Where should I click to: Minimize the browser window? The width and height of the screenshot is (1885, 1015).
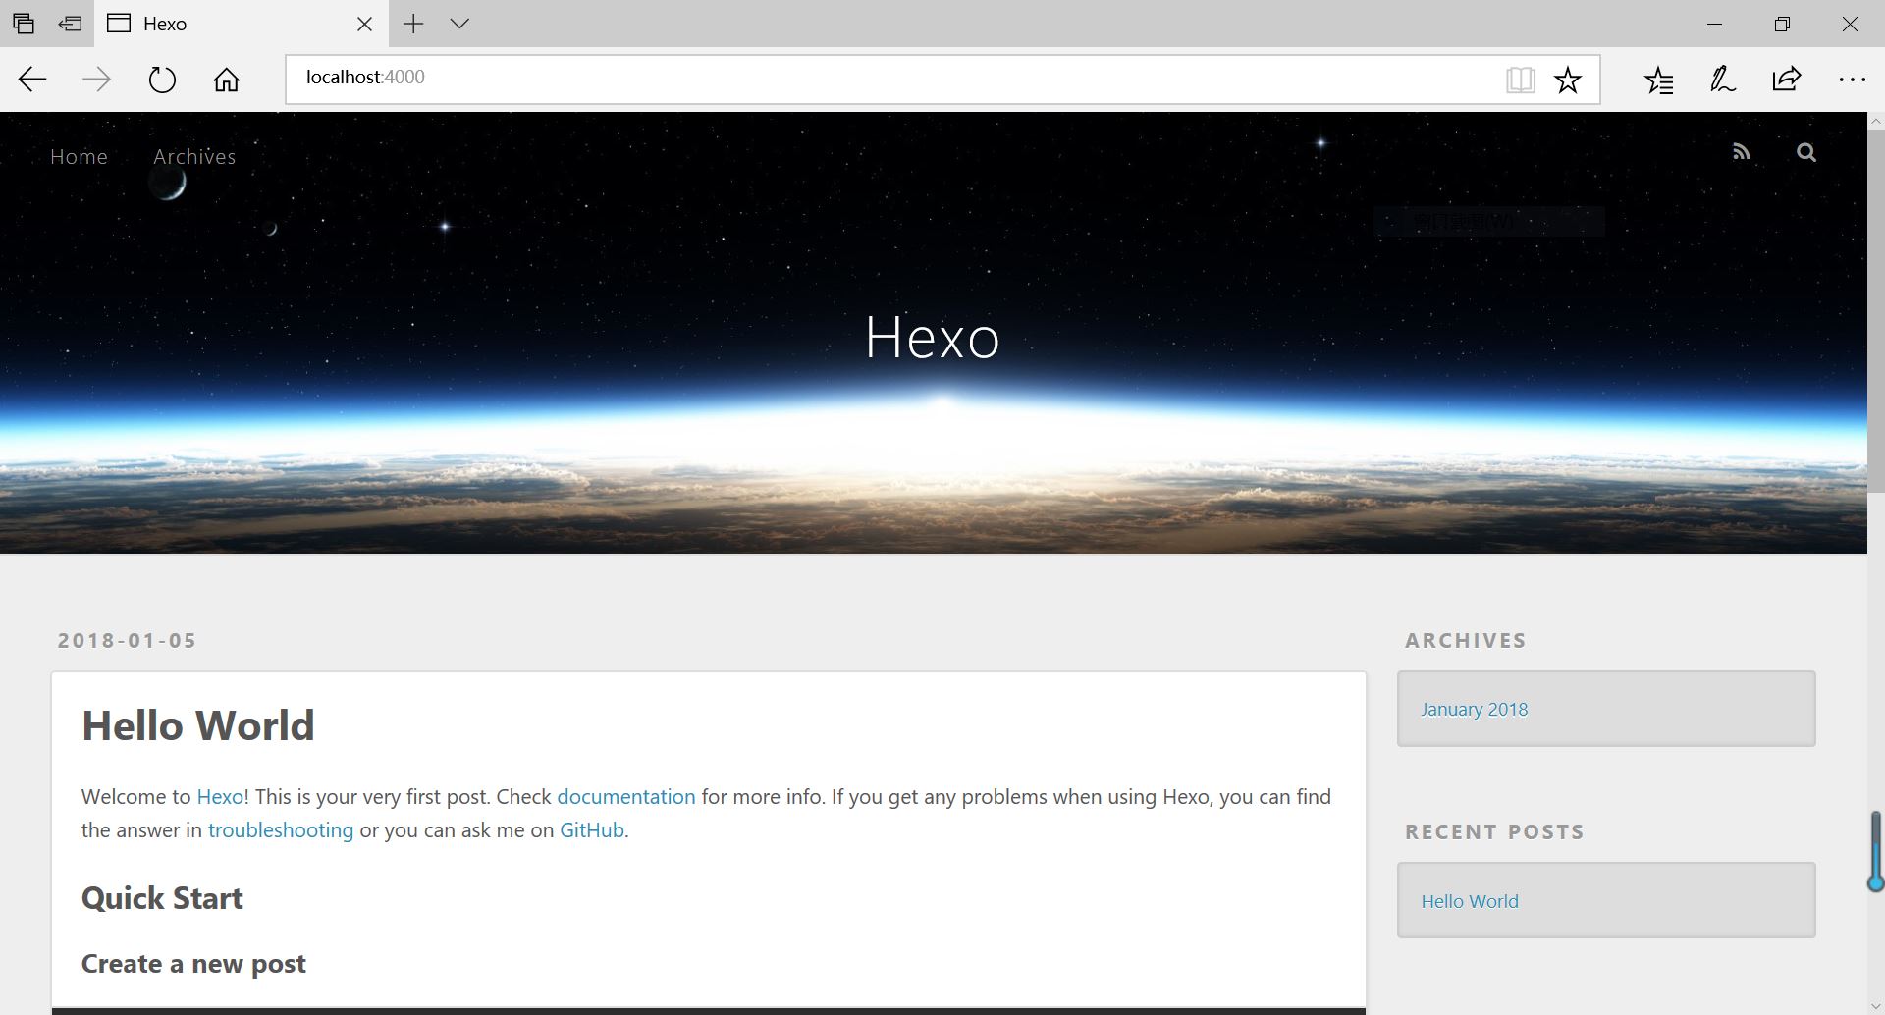1715,24
